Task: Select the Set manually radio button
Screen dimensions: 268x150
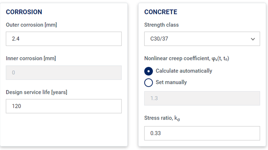Action: pos(149,83)
